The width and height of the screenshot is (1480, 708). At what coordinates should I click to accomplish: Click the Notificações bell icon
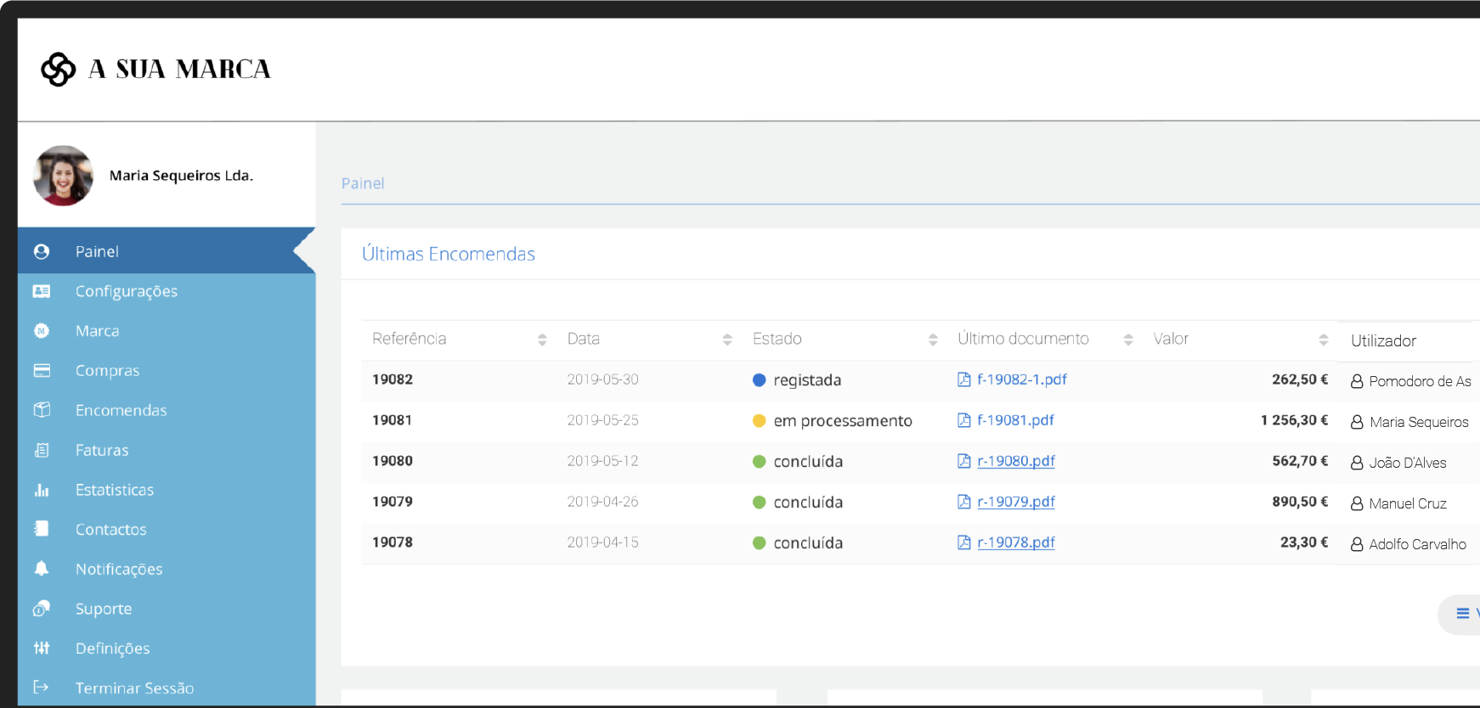[x=42, y=569]
